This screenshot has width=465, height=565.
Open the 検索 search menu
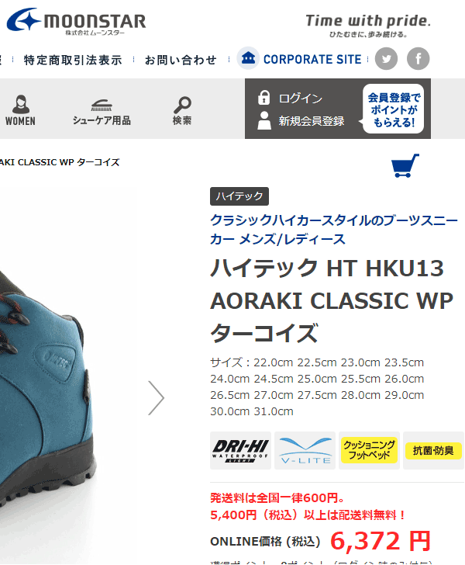pos(182,111)
